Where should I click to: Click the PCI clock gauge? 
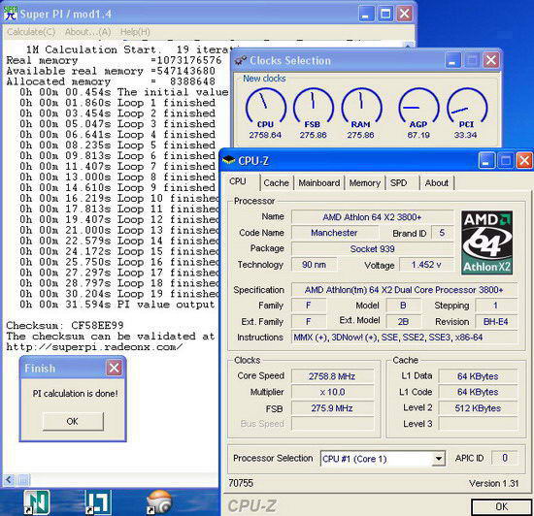pos(466,109)
